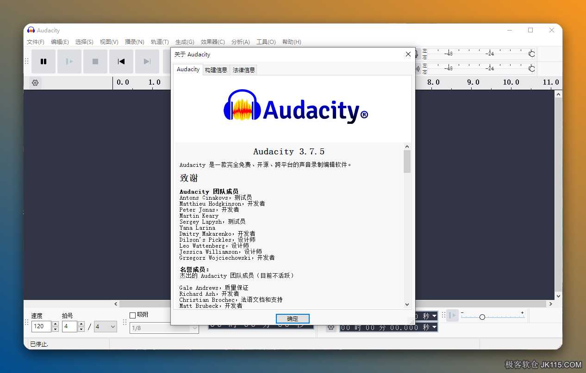Open the 选择(S) menu
Viewport: 586px width, 373px height.
(84, 42)
